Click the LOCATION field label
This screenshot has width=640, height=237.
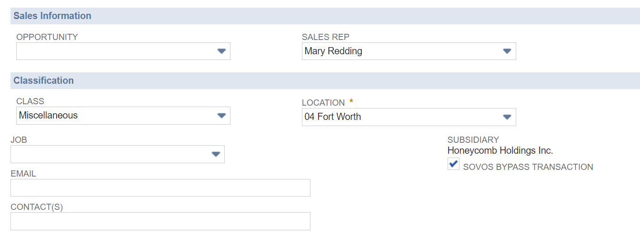coord(323,103)
